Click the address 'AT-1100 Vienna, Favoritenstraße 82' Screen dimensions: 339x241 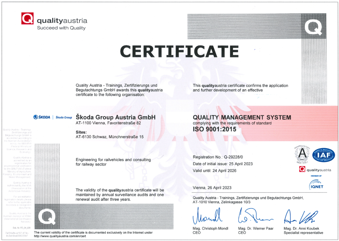pos(108,123)
